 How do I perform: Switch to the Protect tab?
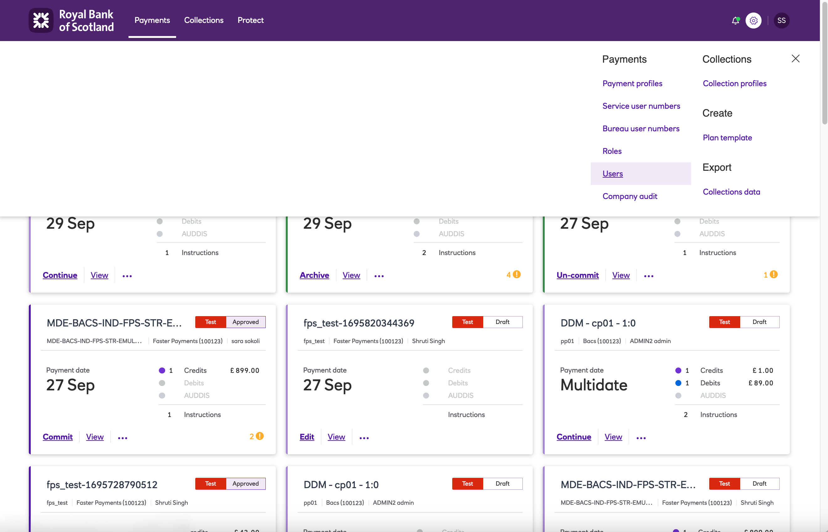tap(250, 20)
